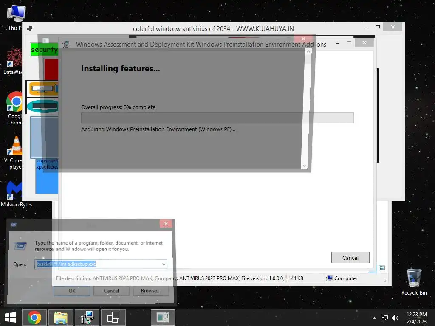Click the dark red block in antivirus window
Viewport: 435px width, 326px height.
tap(51, 69)
